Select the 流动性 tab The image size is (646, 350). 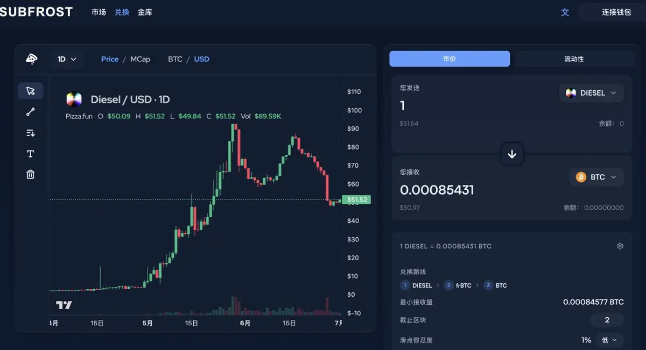pyautogui.click(x=574, y=59)
